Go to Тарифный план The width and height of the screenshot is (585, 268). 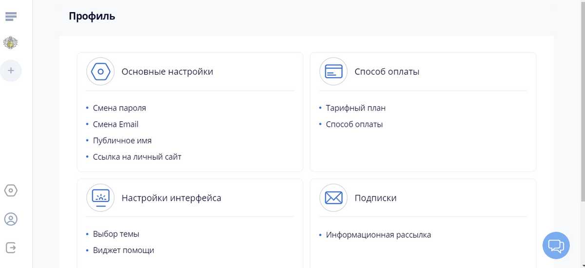[355, 108]
